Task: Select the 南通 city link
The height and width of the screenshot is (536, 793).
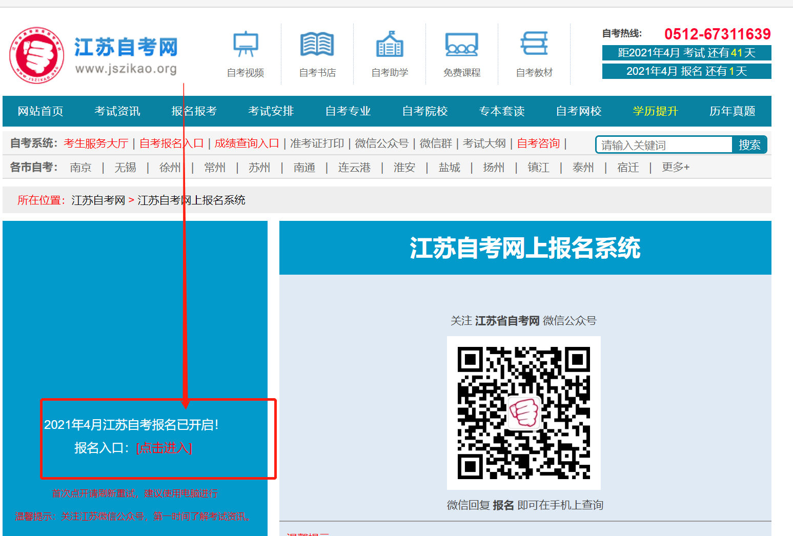Action: click(304, 168)
